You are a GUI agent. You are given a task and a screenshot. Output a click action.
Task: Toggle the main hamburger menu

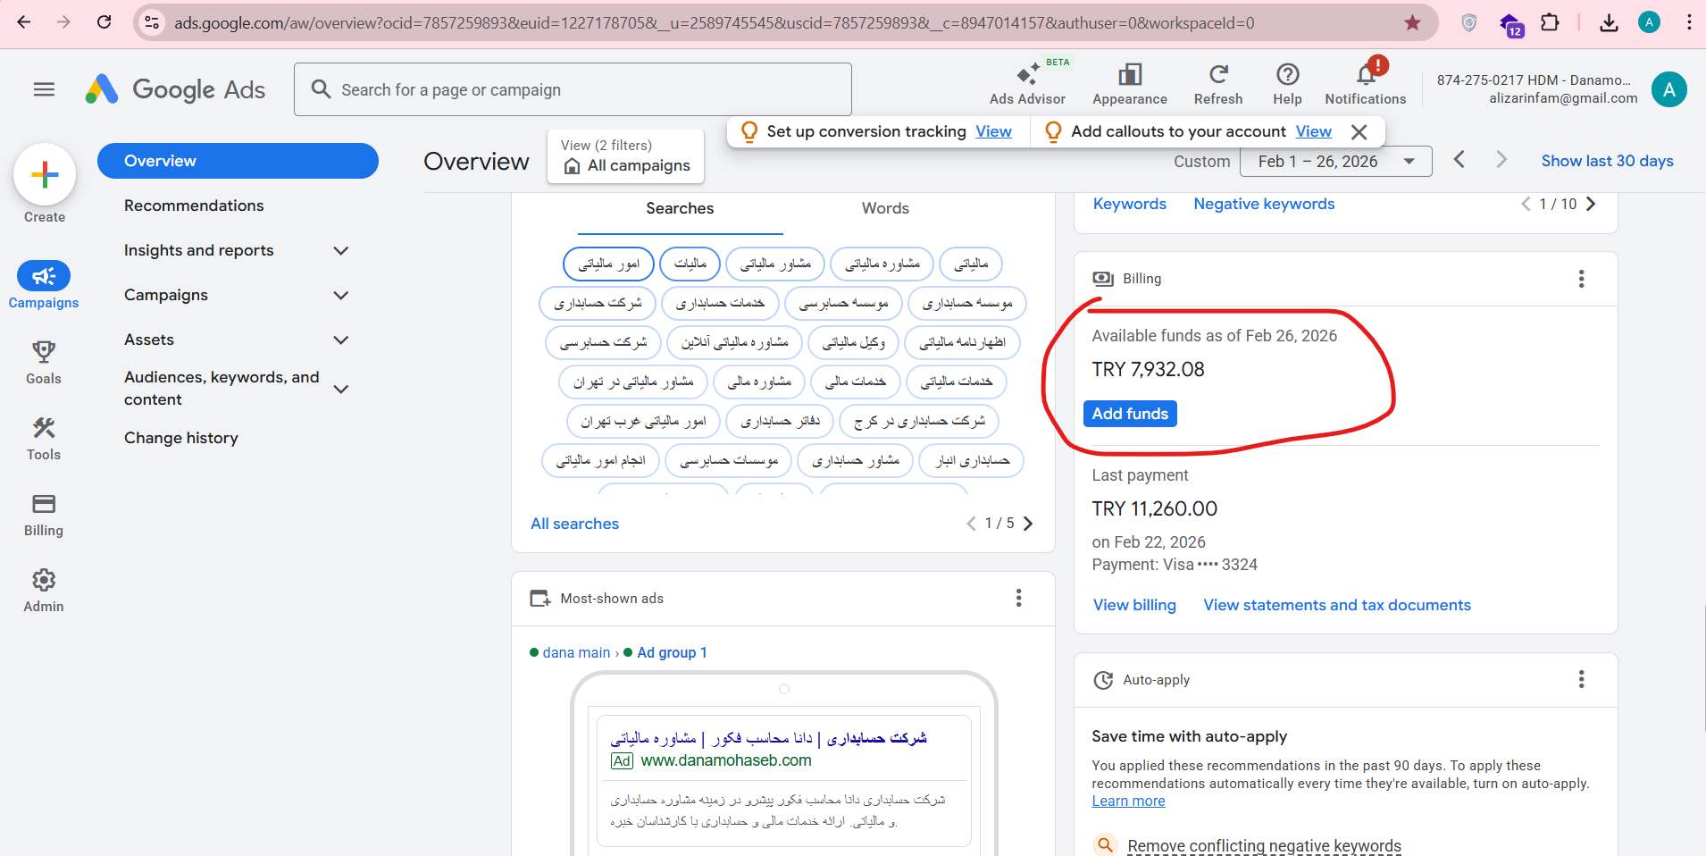click(44, 89)
